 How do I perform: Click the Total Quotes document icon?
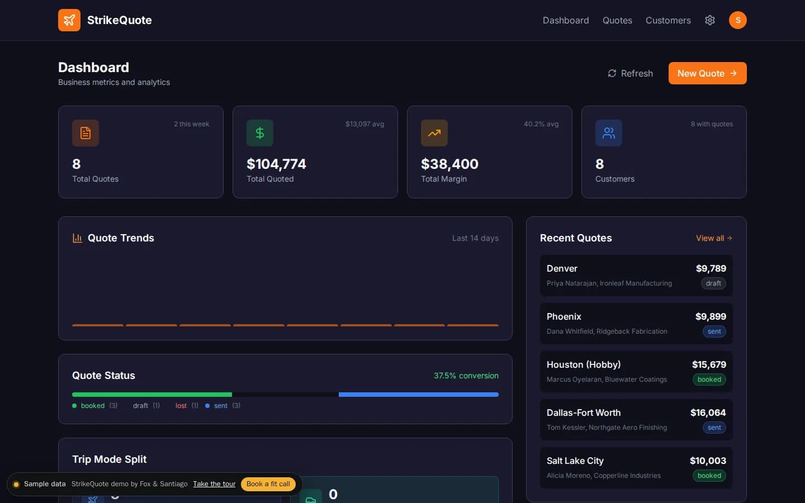coord(86,133)
